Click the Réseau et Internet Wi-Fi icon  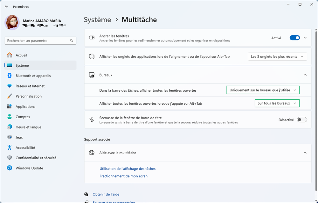(10, 86)
